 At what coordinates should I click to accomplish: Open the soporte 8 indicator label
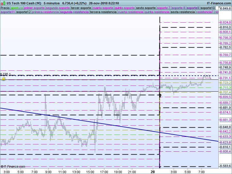pyautogui.click(x=179, y=8)
